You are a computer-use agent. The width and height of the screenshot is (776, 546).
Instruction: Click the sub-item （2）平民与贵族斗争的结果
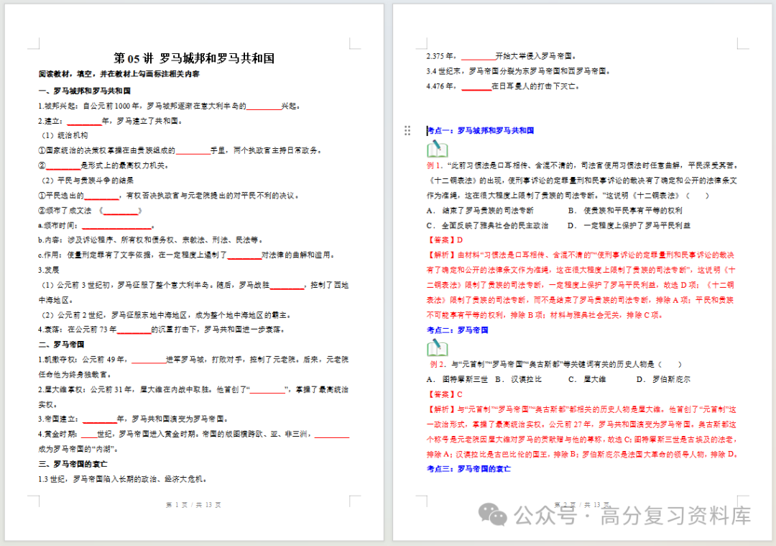pos(88,181)
